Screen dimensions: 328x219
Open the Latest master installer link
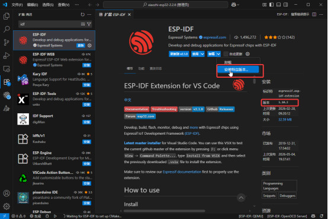tap(143, 143)
